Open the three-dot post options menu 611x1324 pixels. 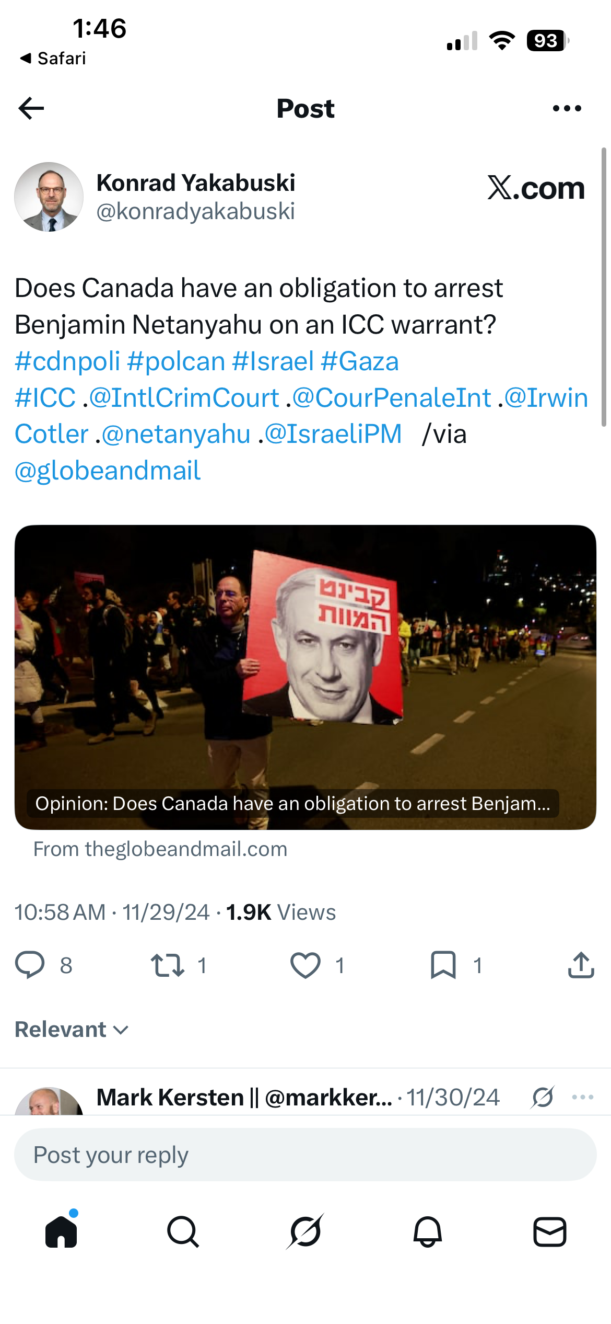[x=567, y=108]
